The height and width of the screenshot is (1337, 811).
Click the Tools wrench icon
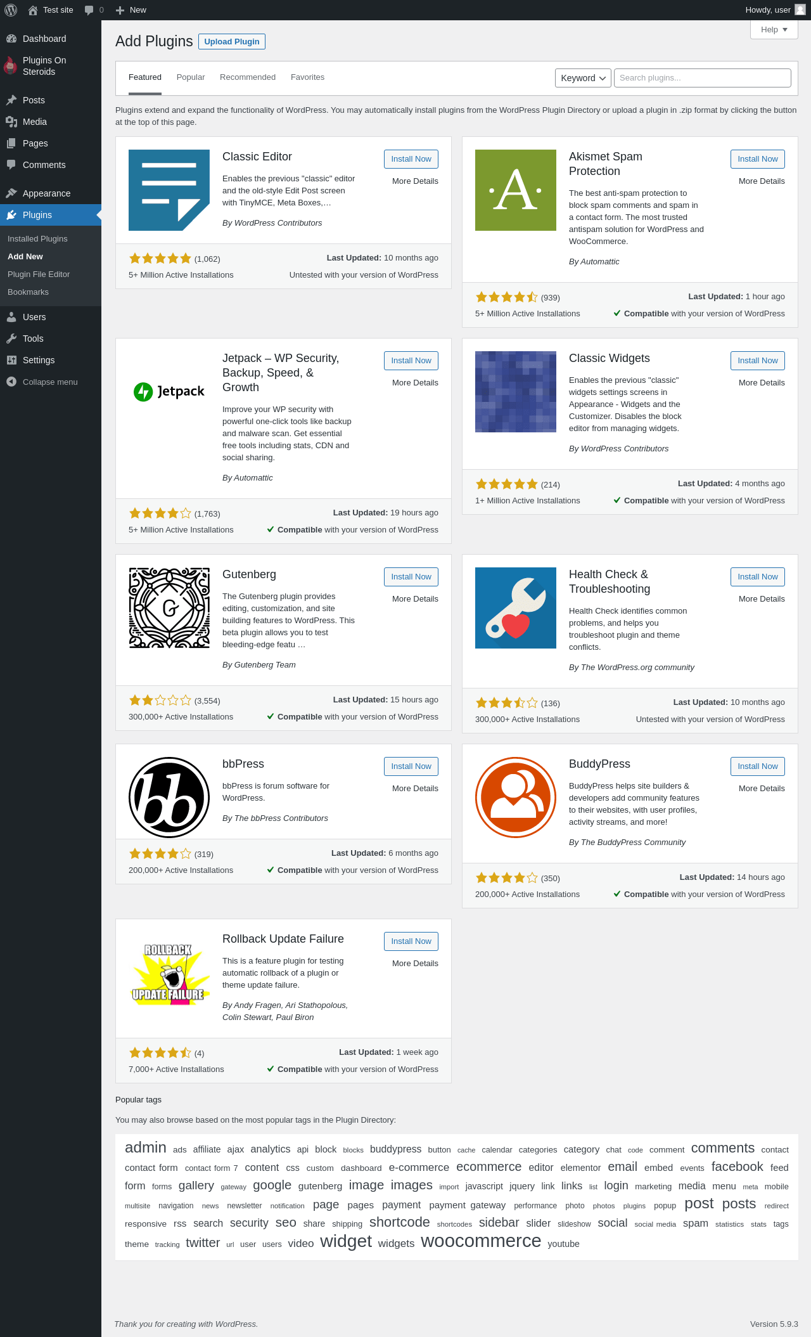pyautogui.click(x=11, y=339)
